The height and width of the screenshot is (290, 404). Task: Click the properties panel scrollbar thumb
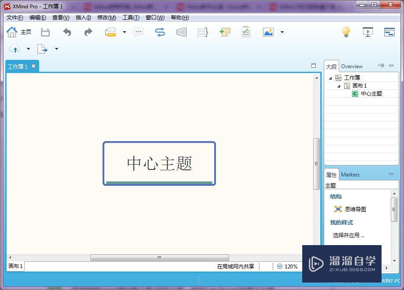394,209
